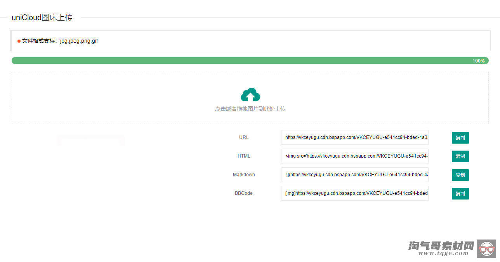Click the URL field label
The width and height of the screenshot is (500, 262).
tap(244, 137)
